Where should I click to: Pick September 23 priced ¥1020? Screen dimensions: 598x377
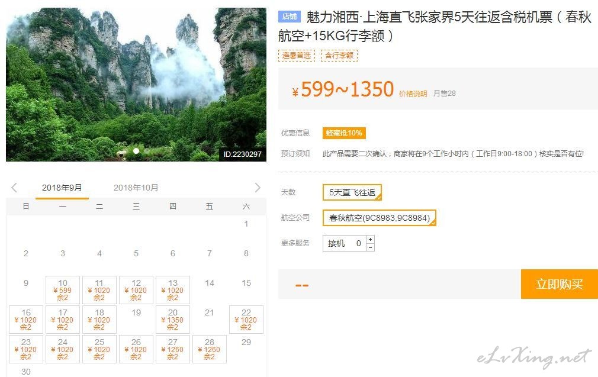click(x=26, y=349)
